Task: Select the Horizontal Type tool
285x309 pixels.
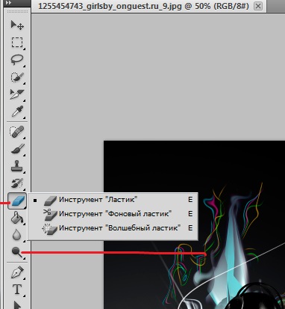Action: click(x=17, y=290)
